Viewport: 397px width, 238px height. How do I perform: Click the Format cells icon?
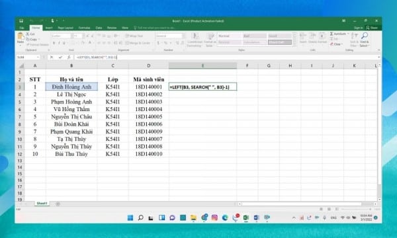[322, 38]
